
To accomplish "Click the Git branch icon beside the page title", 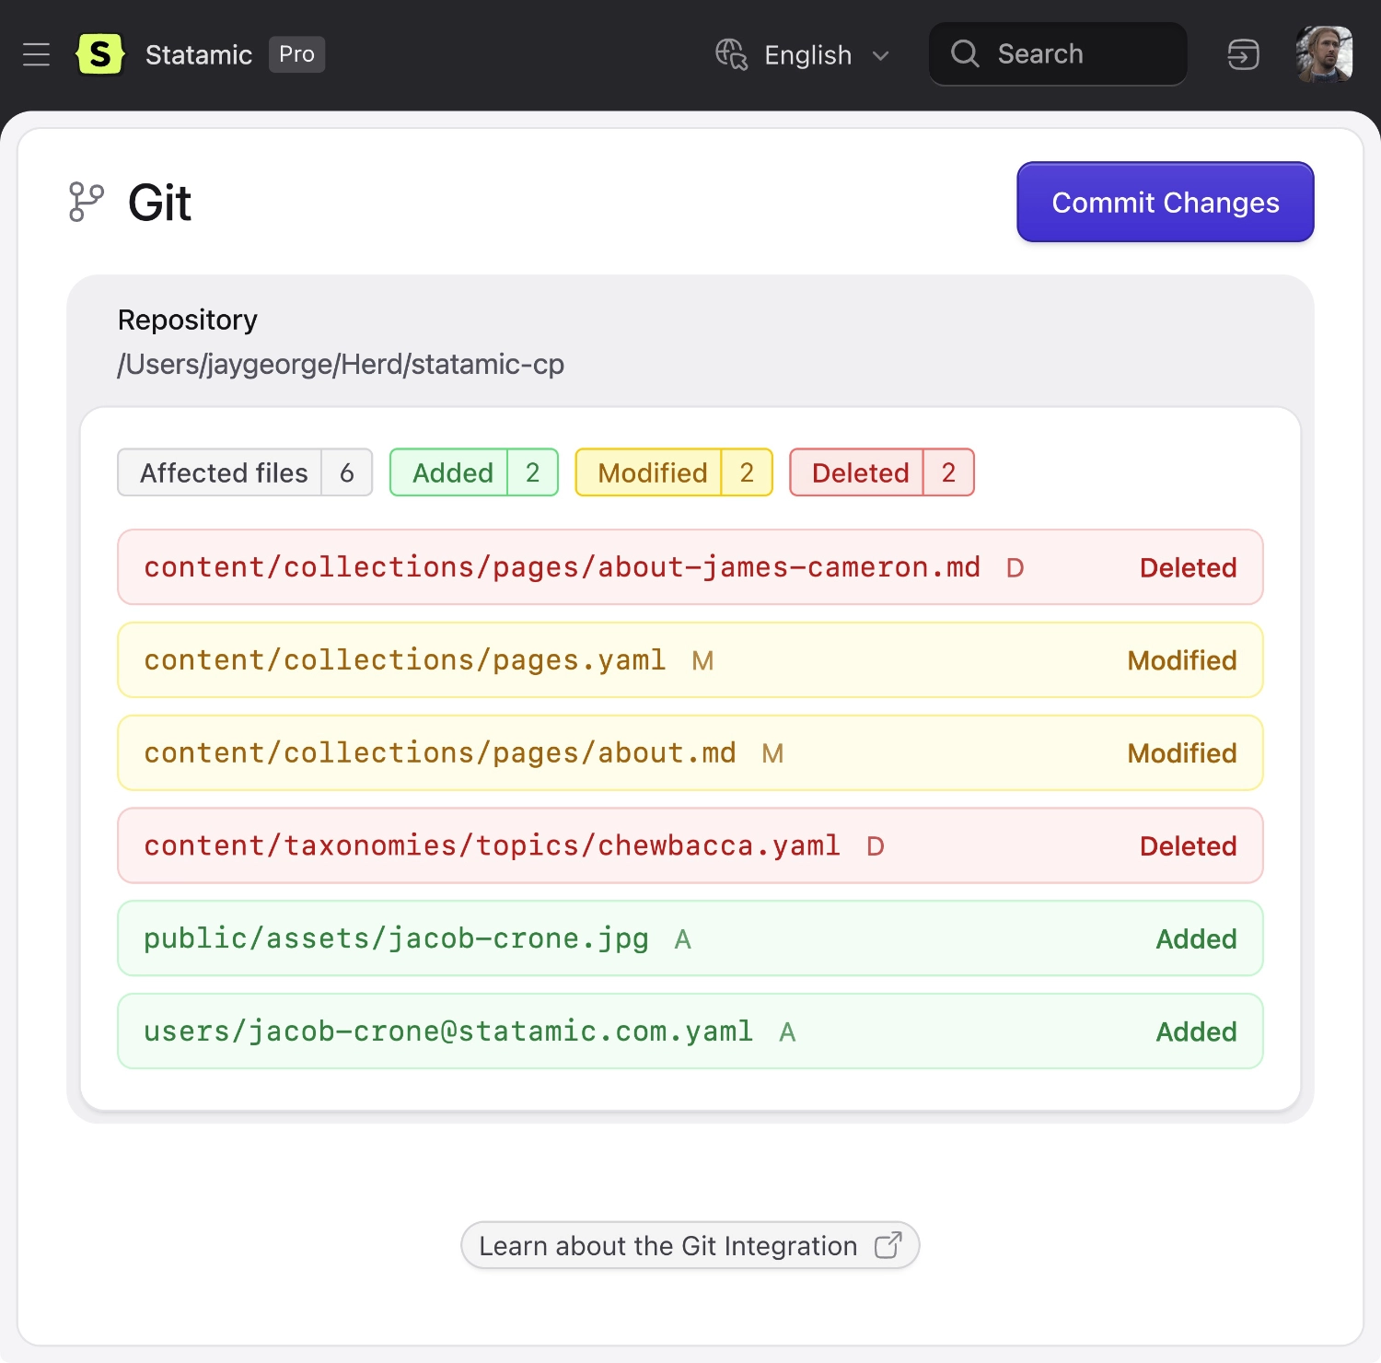I will pos(87,202).
